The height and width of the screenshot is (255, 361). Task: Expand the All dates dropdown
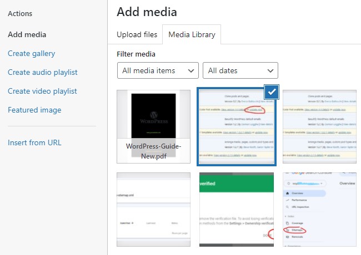tap(240, 70)
